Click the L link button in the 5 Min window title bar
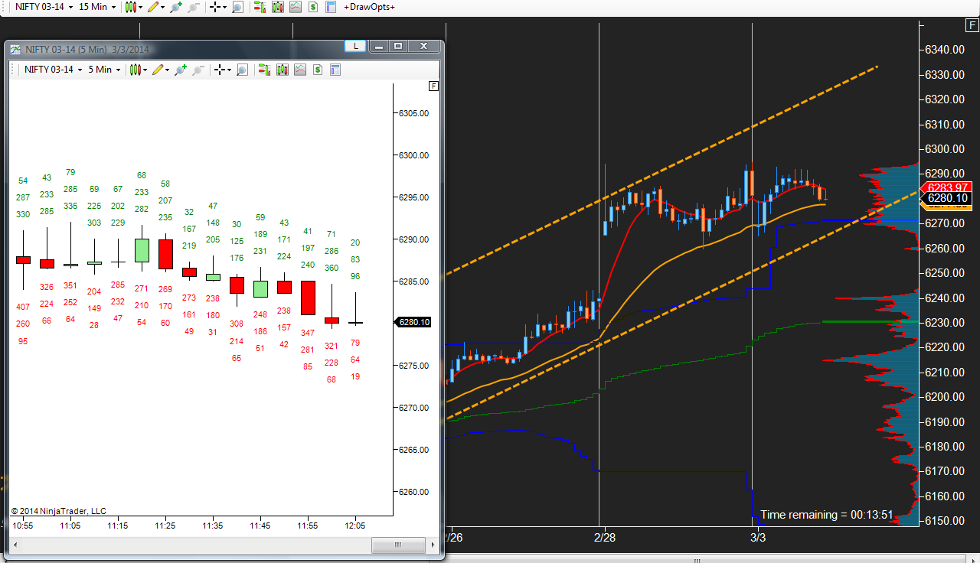This screenshot has height=563, width=980. (354, 46)
